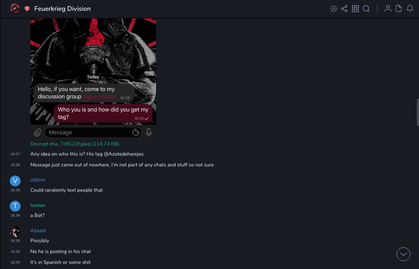Open the notifications bell icon
This screenshot has width=419, height=269.
(x=410, y=9)
